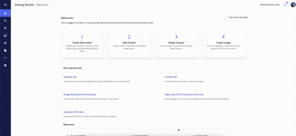Open the GraphQL API link
The image size is (296, 136).
tap(70, 77)
